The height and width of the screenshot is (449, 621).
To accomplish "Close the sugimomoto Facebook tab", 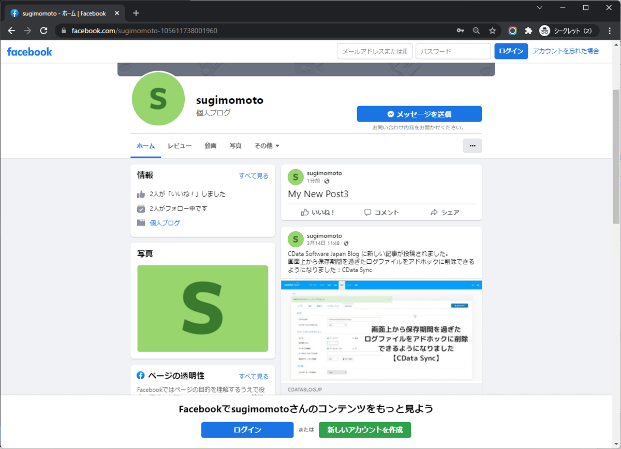I will click(116, 13).
